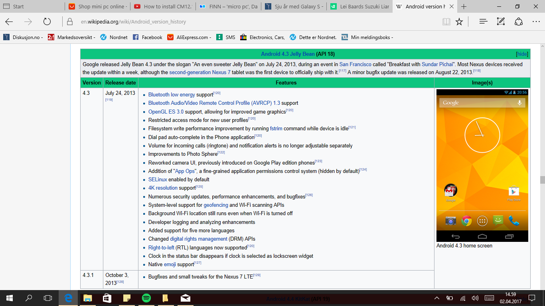Show hidden system tray icons

(437, 298)
